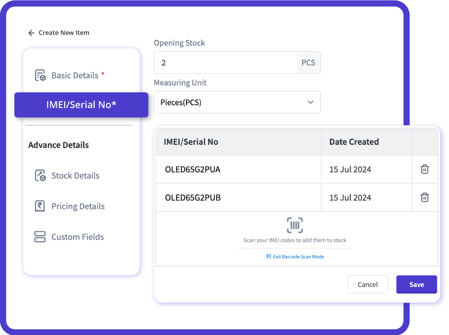
Task: Collapse the Advance Details section
Action: pos(58,145)
